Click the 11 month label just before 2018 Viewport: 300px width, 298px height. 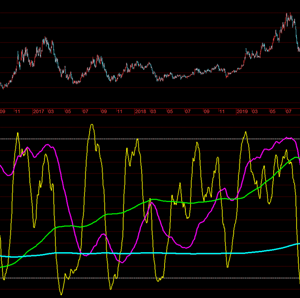click(120, 112)
